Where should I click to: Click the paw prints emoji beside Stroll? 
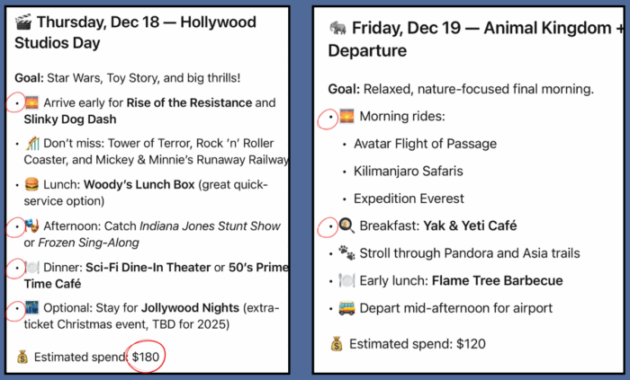(x=346, y=253)
